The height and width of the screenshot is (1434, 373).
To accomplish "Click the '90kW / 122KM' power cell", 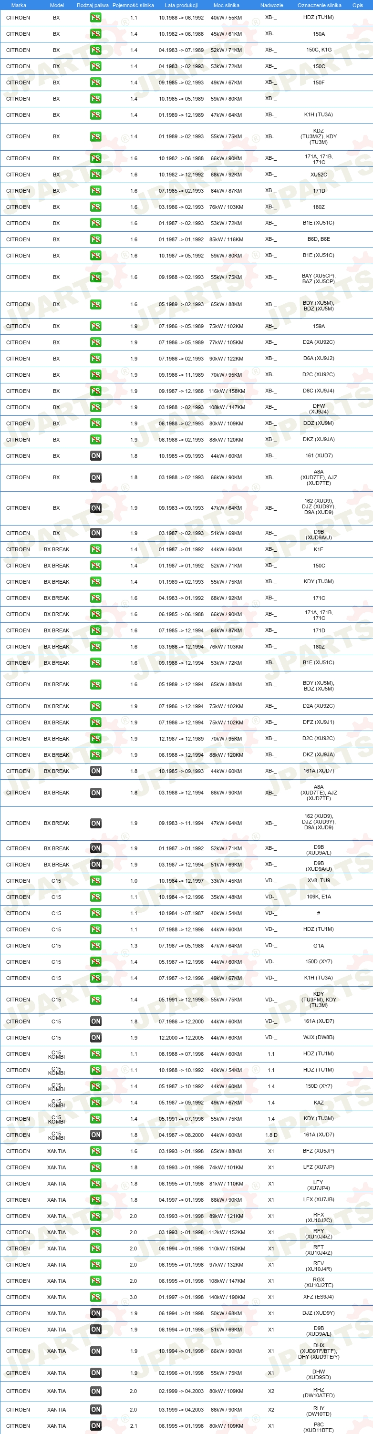I will tap(226, 359).
